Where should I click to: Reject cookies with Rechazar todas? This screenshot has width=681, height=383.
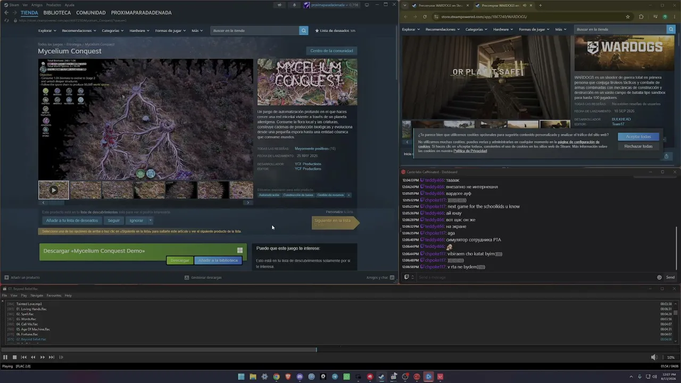(x=638, y=146)
